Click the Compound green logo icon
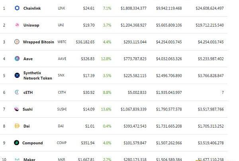This screenshot has width=239, height=161. (x=17, y=143)
